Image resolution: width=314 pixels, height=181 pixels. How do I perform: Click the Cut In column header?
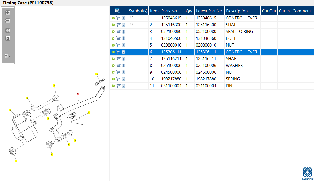pos(284,11)
